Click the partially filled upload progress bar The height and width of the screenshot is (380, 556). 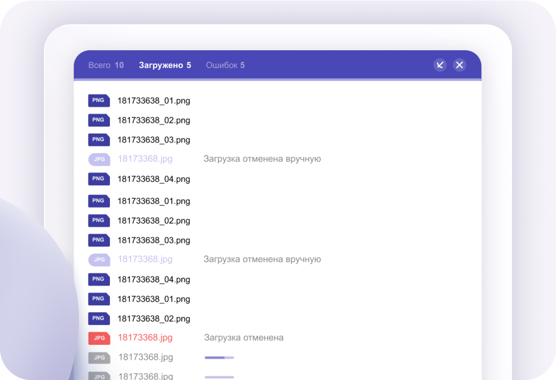click(x=219, y=358)
